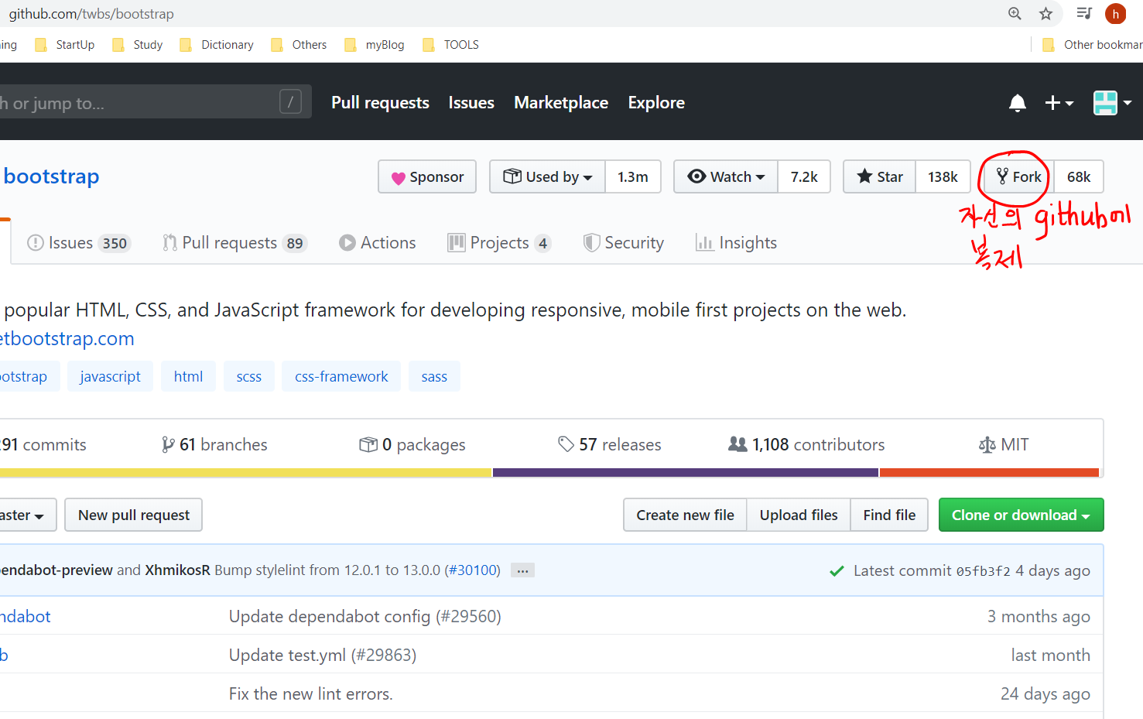Open the Projects tab

pyautogui.click(x=499, y=243)
